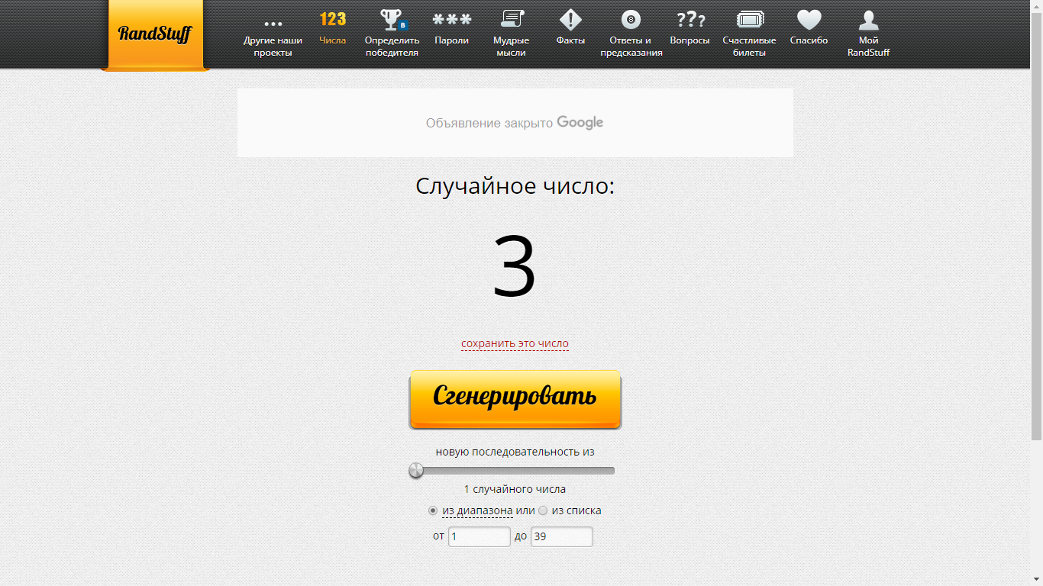Open the exclamation facts icon
Viewport: 1043px width, 586px height.
570,20
